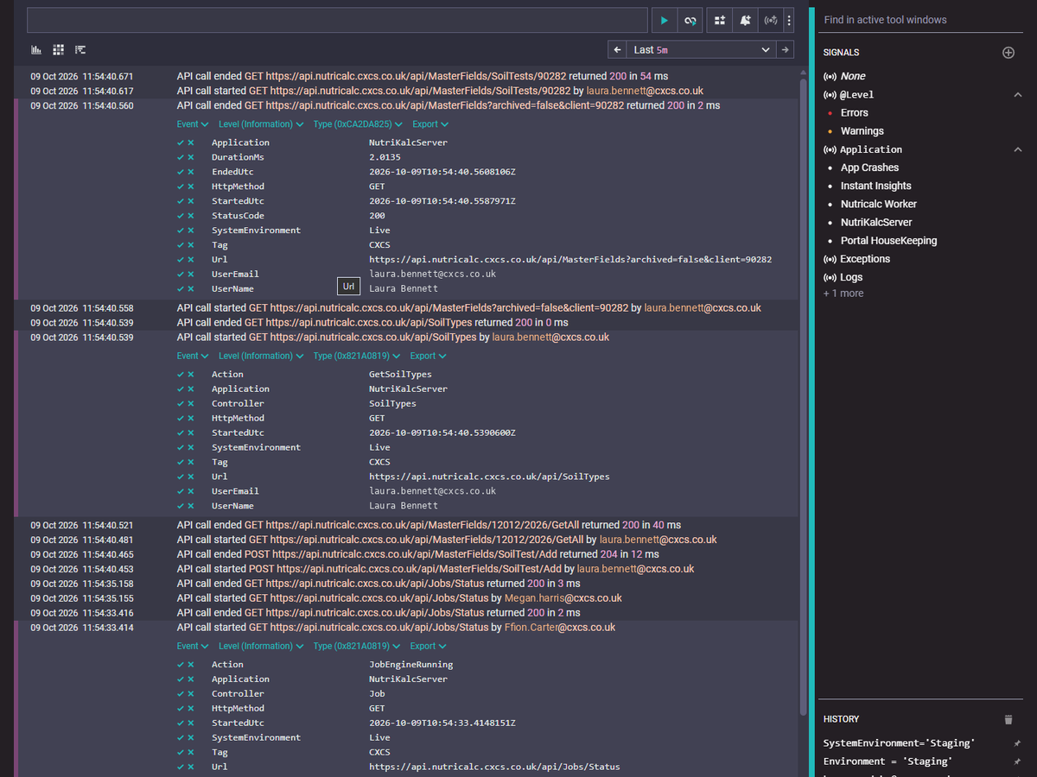Add a new signal with plus icon

[1008, 53]
